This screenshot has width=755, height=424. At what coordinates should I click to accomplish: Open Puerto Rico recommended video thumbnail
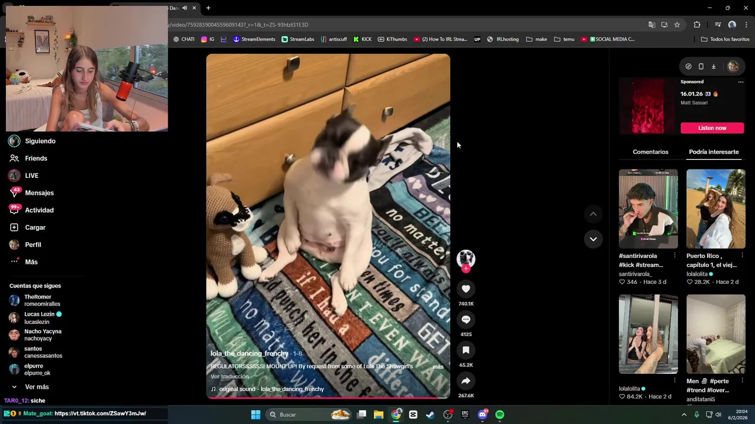pyautogui.click(x=715, y=208)
